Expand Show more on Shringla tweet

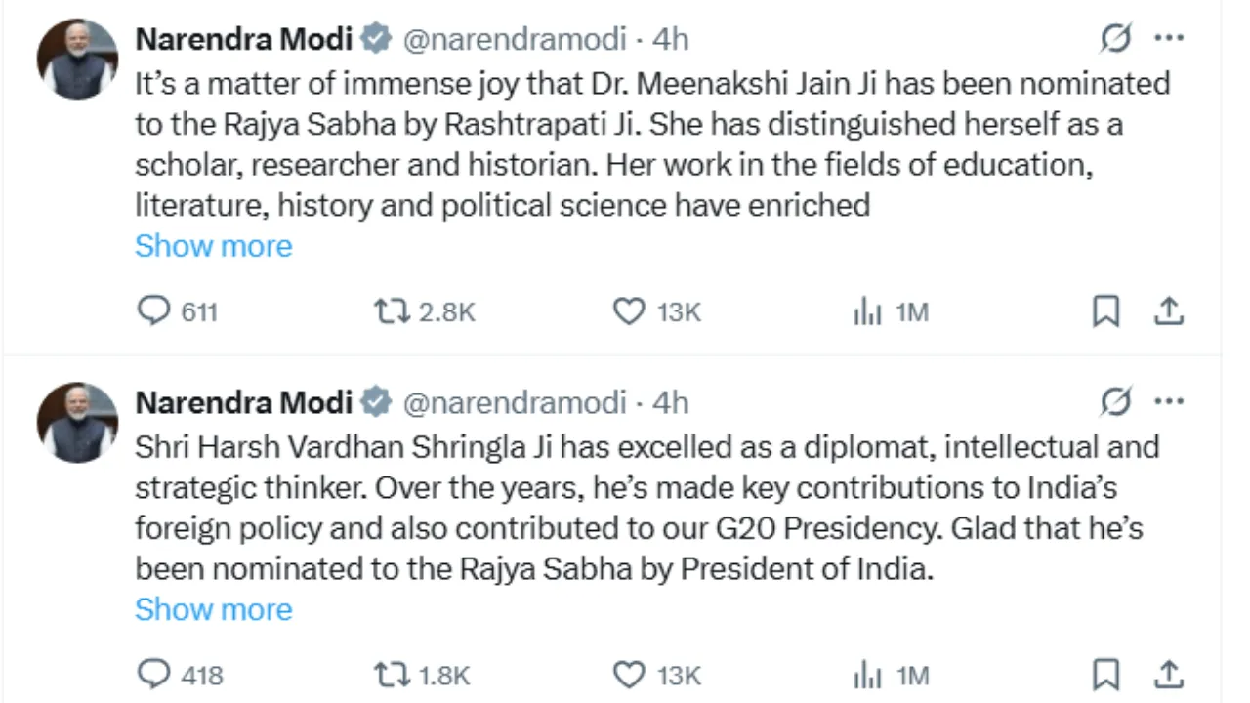click(213, 608)
